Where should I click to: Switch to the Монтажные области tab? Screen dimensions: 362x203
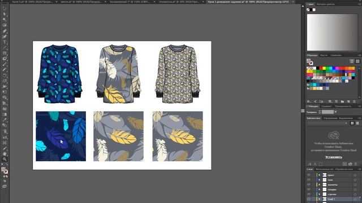point(324,169)
